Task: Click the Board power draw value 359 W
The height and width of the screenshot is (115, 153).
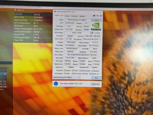Action: [x=36, y=32]
